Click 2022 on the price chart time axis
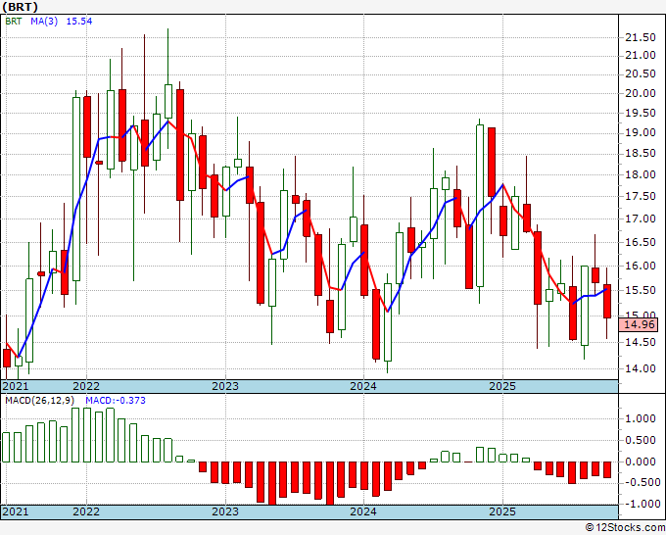 click(x=86, y=386)
